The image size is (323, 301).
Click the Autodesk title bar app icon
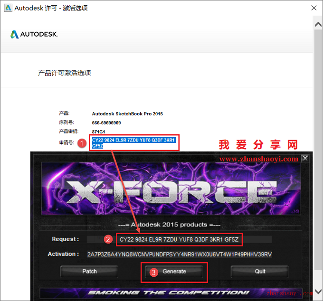[x=8, y=8]
